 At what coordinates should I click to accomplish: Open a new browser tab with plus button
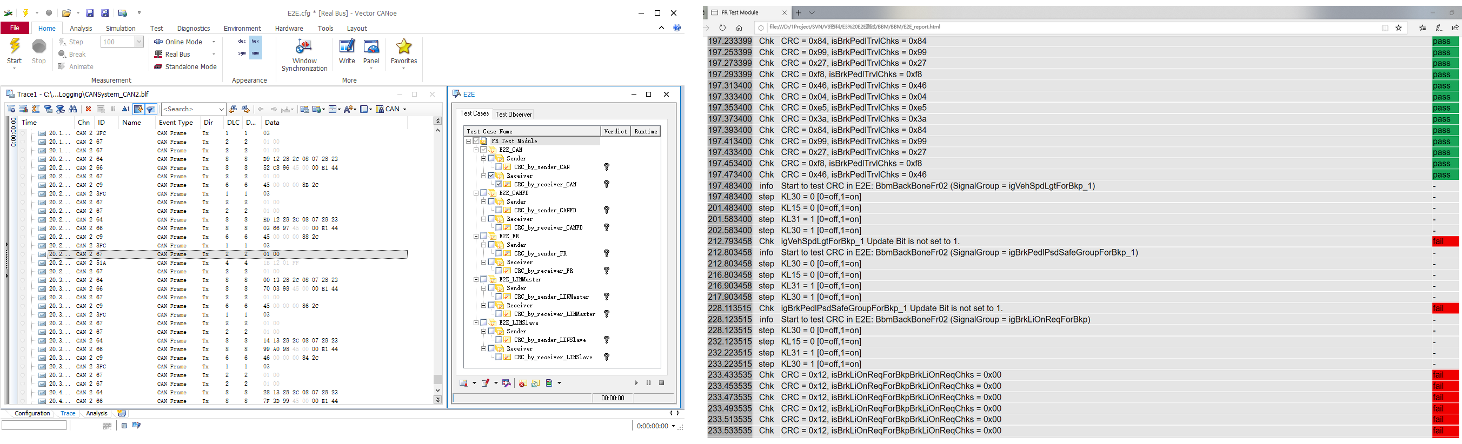point(799,12)
